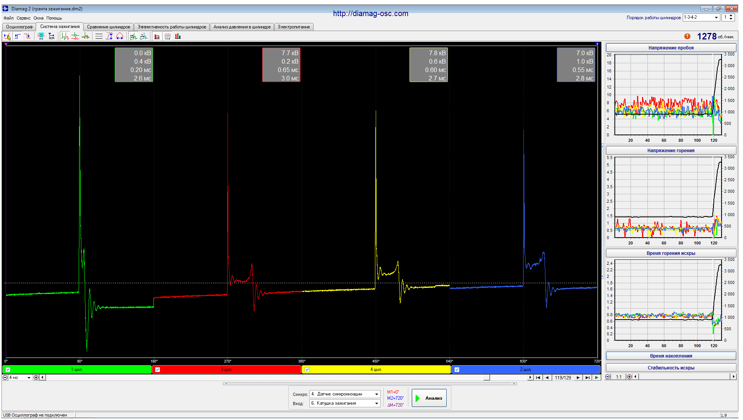Step back one frame
This screenshot has width=743, height=420.
click(547, 377)
